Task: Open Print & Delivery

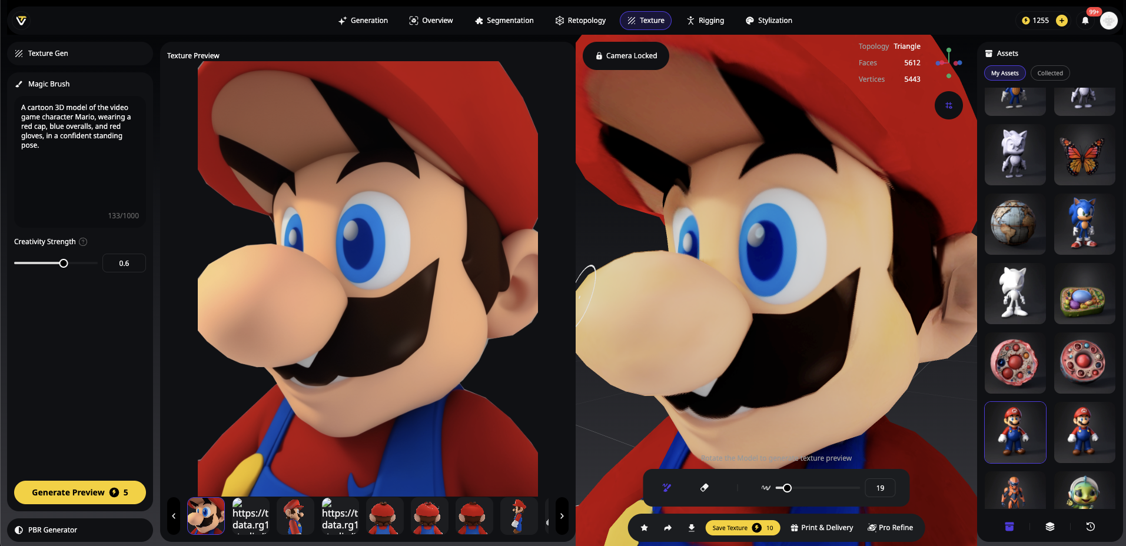Action: pos(822,528)
